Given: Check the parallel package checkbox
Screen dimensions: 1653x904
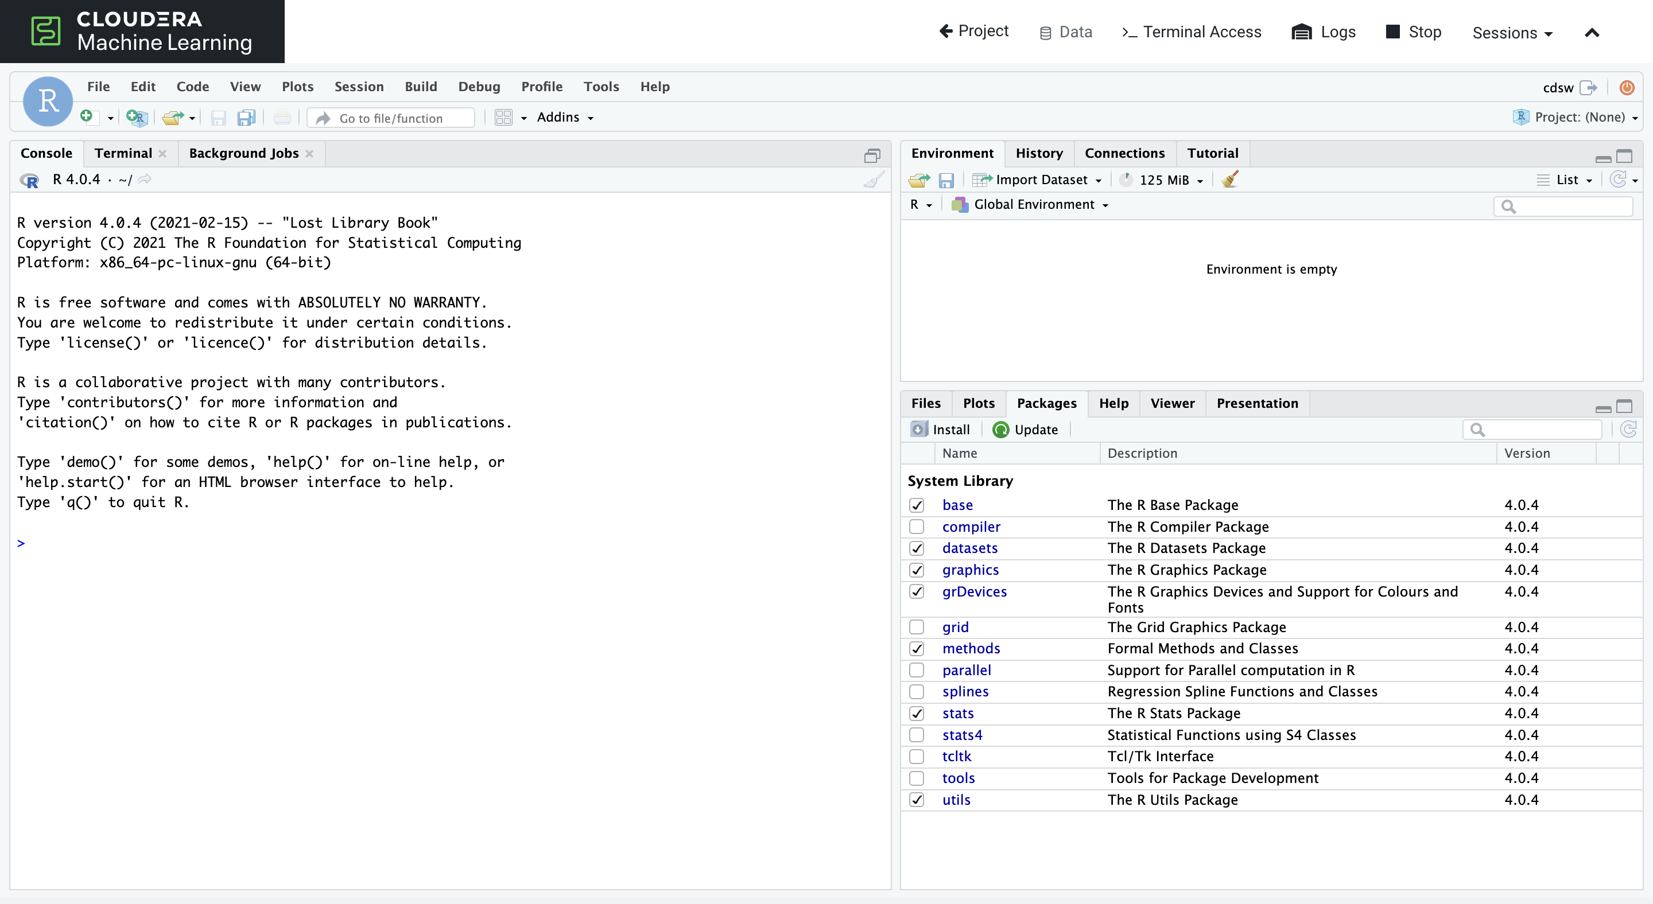Looking at the screenshot, I should pos(917,670).
